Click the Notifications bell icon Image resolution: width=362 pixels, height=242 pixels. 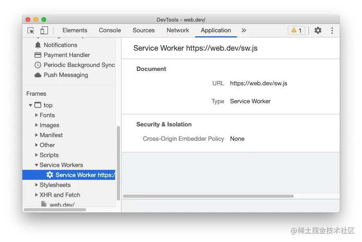pyautogui.click(x=38, y=45)
